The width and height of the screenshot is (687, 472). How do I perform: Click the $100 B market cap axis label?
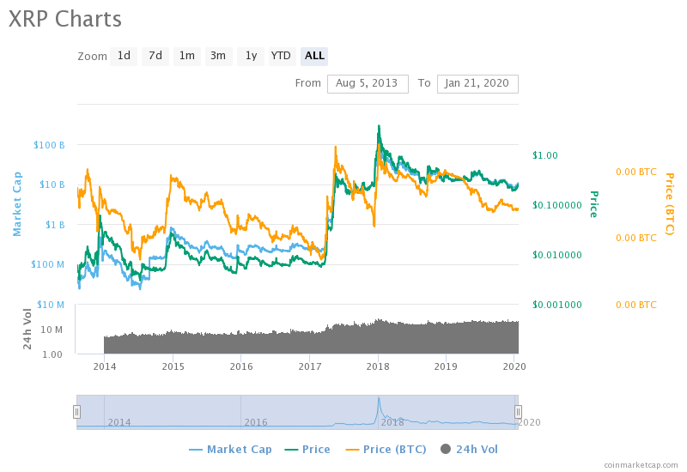click(x=49, y=145)
